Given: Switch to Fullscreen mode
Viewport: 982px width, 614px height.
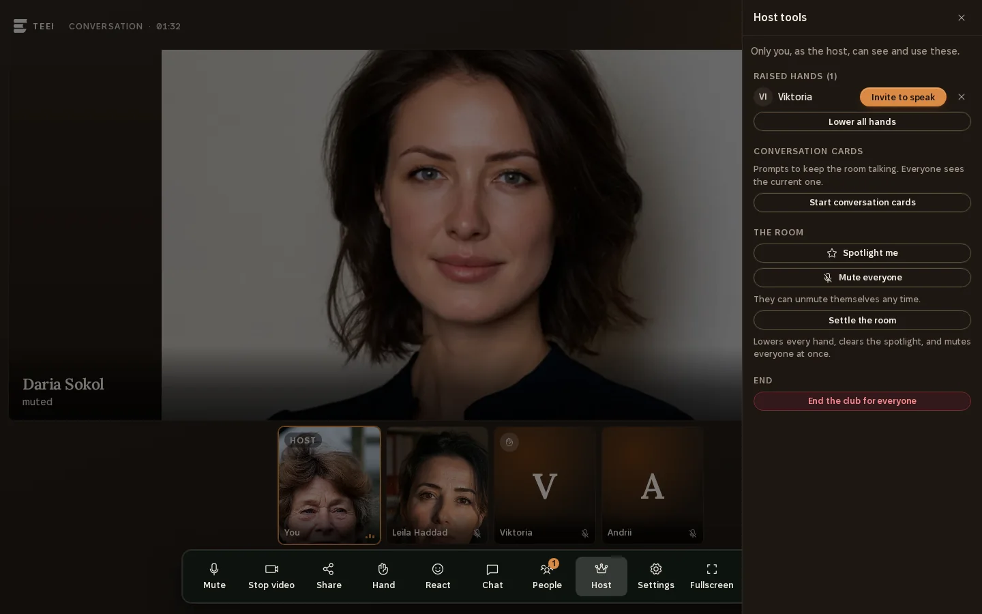Looking at the screenshot, I should pos(711,576).
